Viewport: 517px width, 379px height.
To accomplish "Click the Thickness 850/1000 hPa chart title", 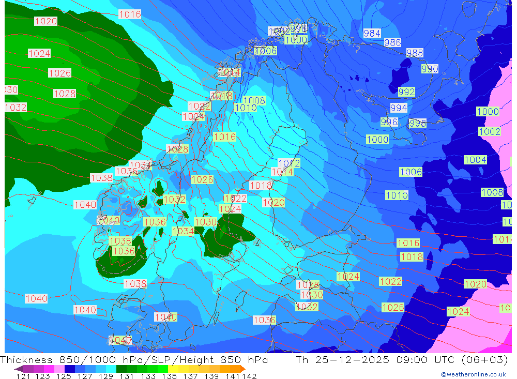I will pos(134,359).
